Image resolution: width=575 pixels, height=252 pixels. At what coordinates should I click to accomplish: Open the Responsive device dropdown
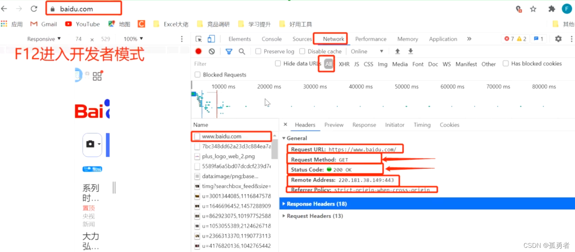(x=44, y=39)
